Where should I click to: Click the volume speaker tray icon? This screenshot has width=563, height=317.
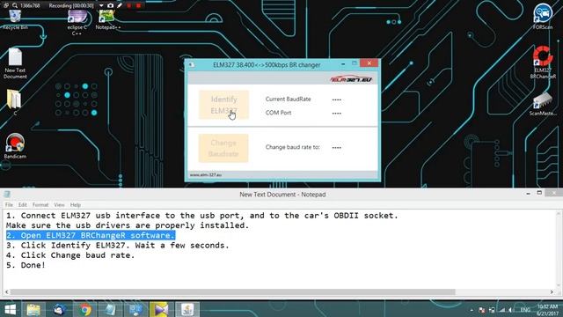[511, 310]
